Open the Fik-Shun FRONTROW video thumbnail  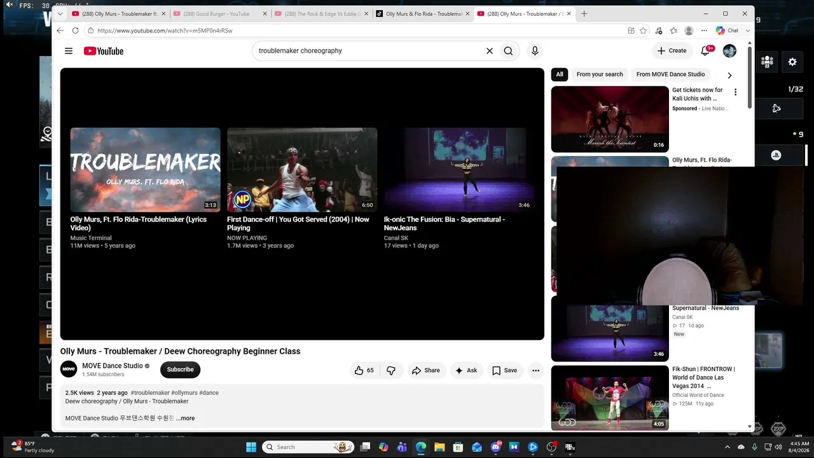pyautogui.click(x=610, y=398)
